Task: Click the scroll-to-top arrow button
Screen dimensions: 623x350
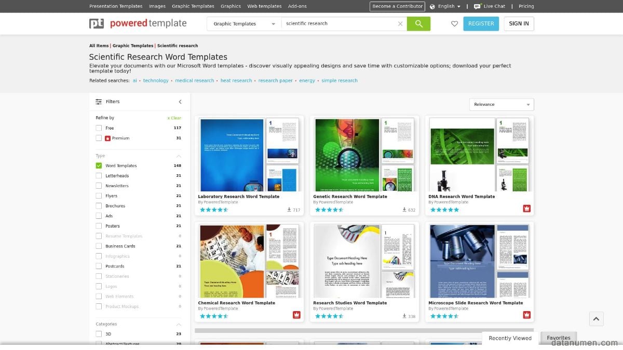Action: coord(596,319)
